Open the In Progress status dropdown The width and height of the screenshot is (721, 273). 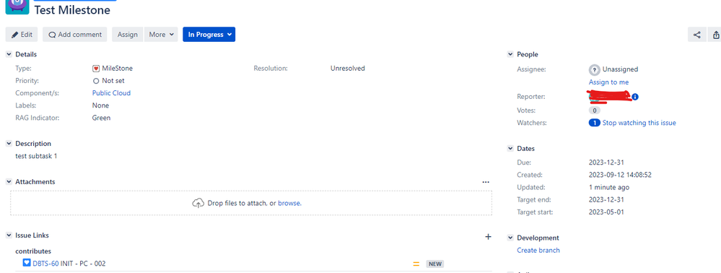tap(209, 35)
